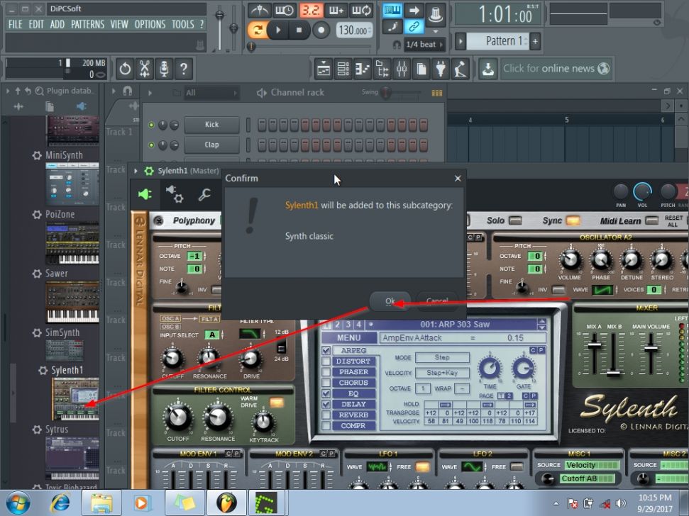The height and width of the screenshot is (516, 689).
Task: Open the pattern menu arrow left of Pattern 1
Action: click(460, 42)
